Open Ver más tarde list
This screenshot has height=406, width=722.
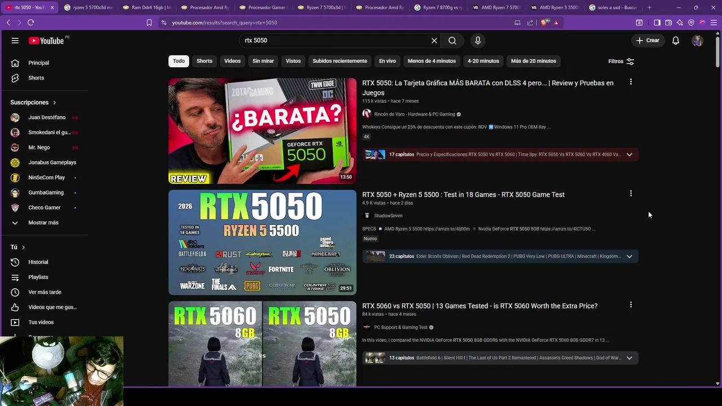point(45,292)
